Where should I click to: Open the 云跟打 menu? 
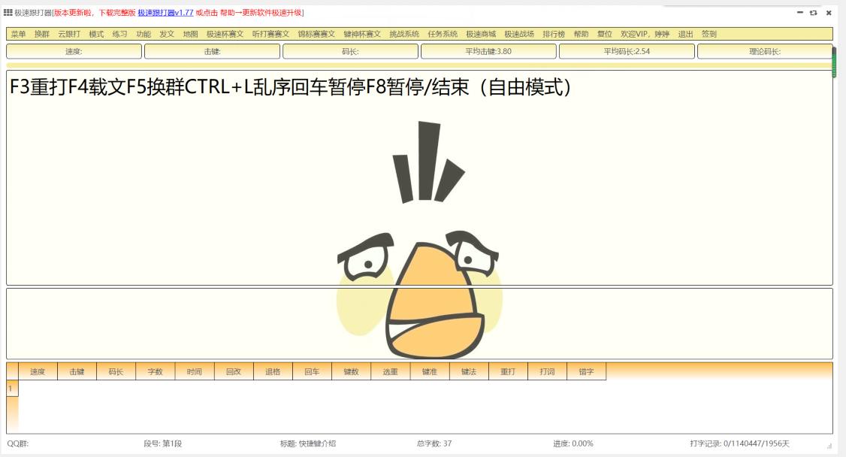tap(69, 34)
